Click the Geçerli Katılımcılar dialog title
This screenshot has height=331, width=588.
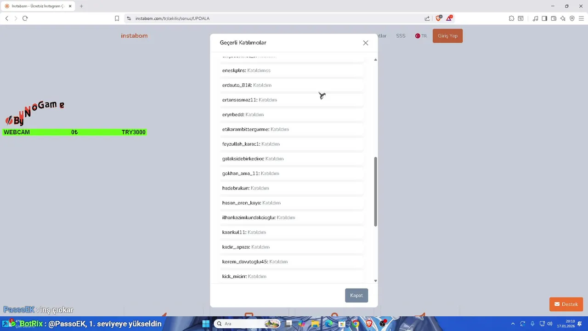[x=243, y=43]
